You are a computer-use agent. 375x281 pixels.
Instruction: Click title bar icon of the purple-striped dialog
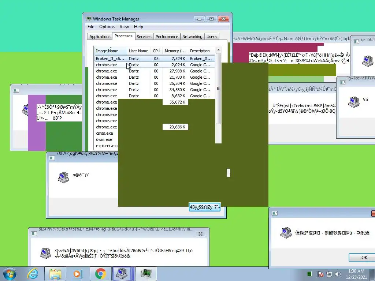click(x=16, y=90)
